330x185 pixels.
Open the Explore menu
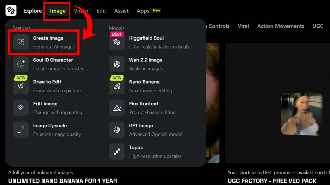click(x=32, y=11)
